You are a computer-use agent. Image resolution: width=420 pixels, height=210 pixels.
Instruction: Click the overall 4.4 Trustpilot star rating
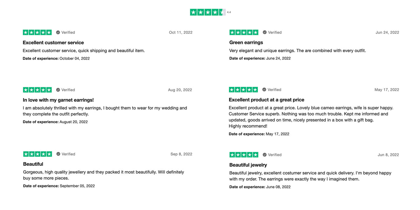(208, 12)
